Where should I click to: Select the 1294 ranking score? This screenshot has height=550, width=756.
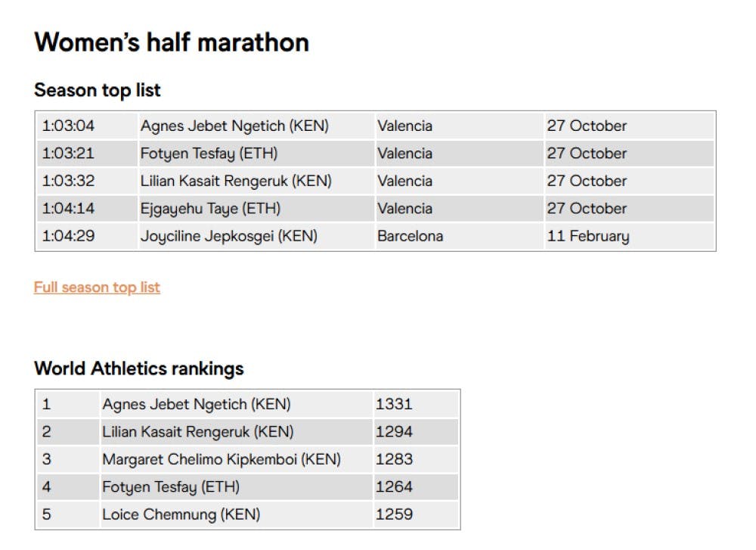(x=394, y=432)
